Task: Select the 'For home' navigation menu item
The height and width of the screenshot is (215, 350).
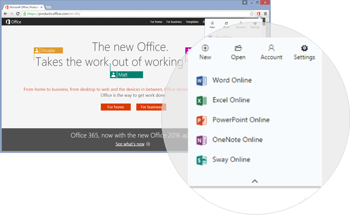Action: click(156, 22)
